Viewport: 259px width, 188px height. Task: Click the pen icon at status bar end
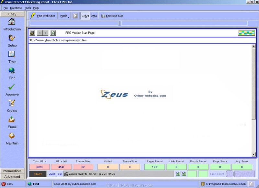click(x=251, y=184)
